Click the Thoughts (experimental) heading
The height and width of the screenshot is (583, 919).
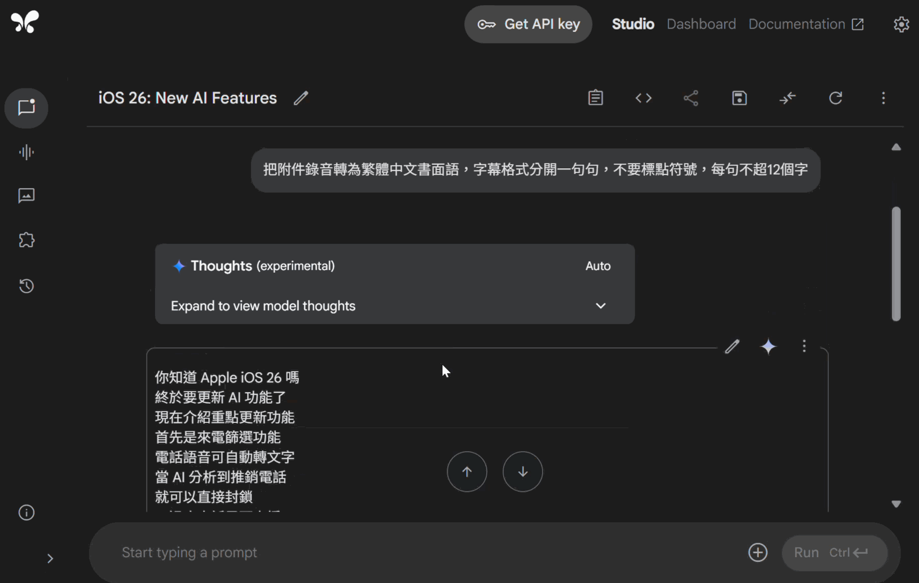click(x=263, y=266)
